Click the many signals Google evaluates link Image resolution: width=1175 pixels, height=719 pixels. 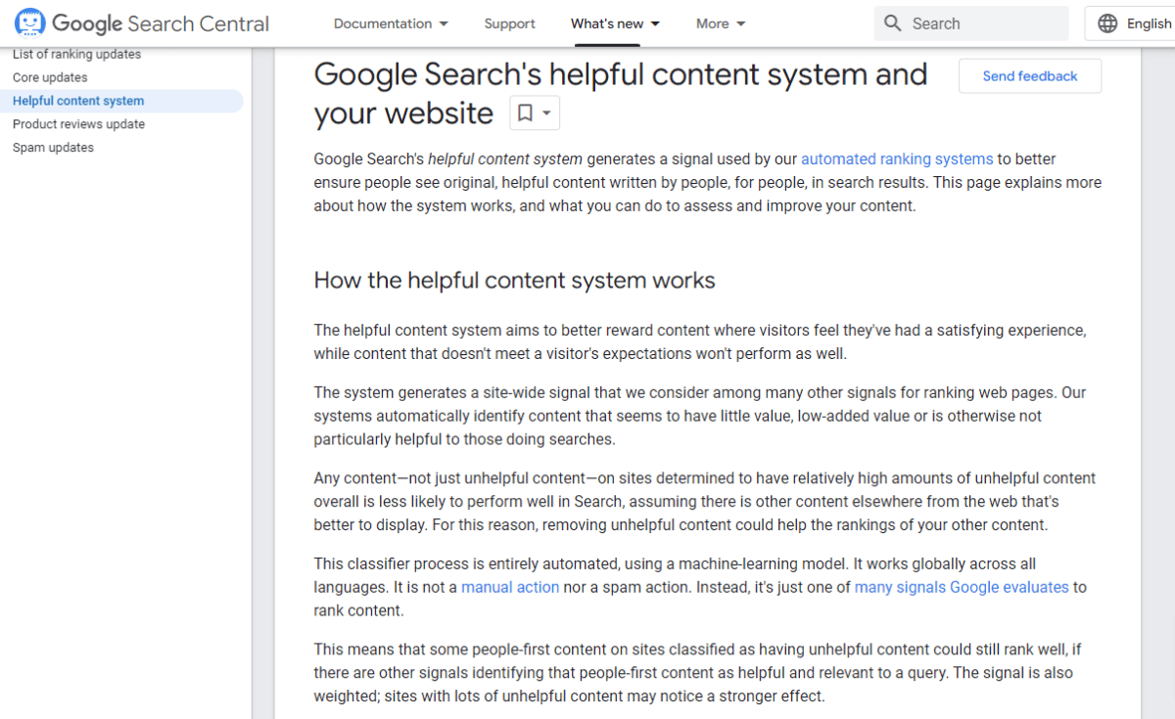[x=962, y=587]
